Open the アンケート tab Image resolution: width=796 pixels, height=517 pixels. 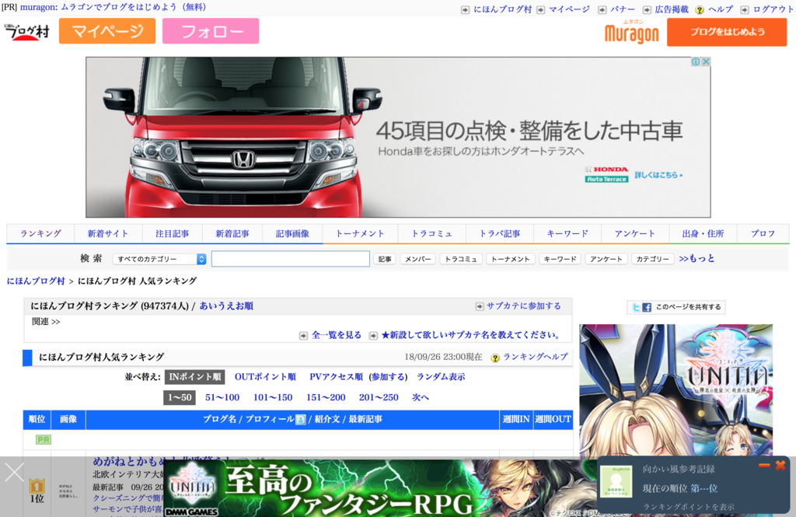(x=635, y=233)
